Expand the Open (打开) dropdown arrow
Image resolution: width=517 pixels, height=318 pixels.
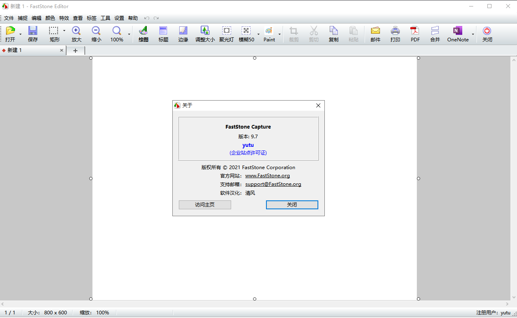21,34
